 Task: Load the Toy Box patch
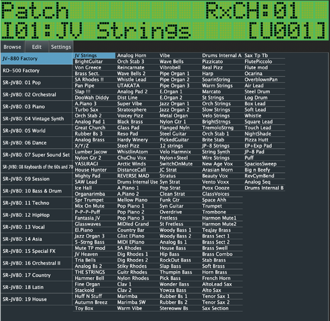[x=94, y=308]
